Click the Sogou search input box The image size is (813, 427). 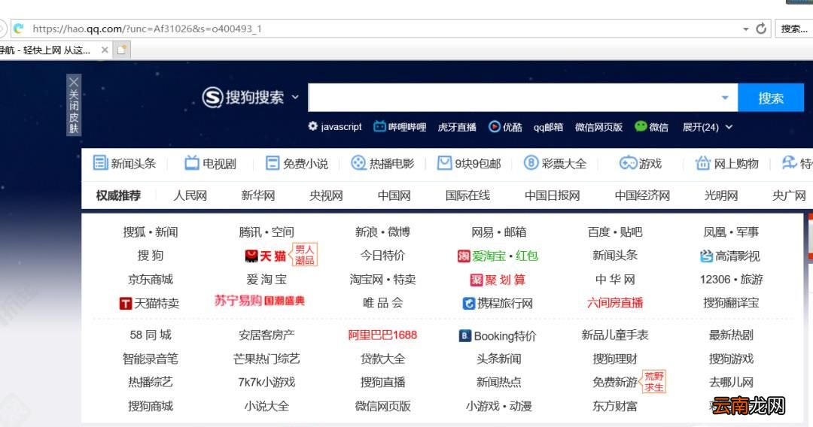[522, 97]
